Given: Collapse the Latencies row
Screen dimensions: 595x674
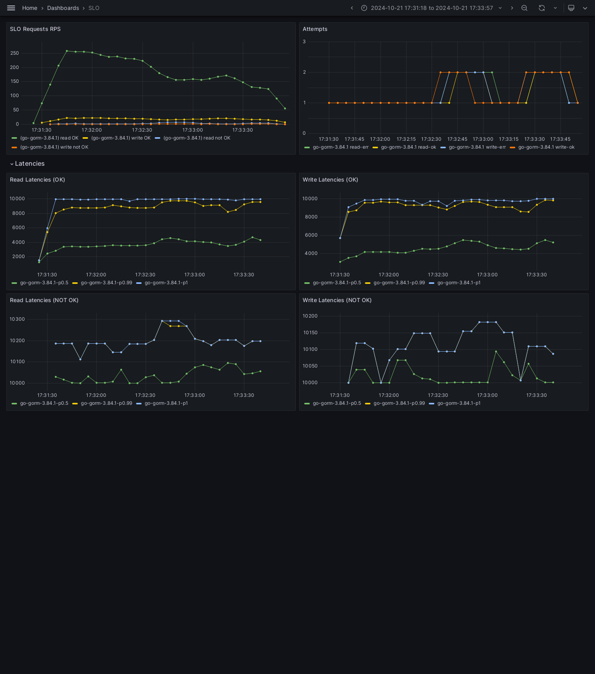Looking at the screenshot, I should pos(27,164).
